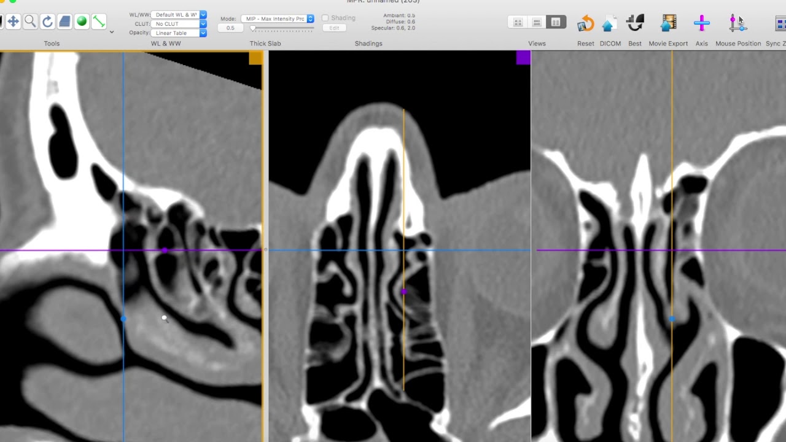Switch to the three-column views layout

click(x=556, y=23)
